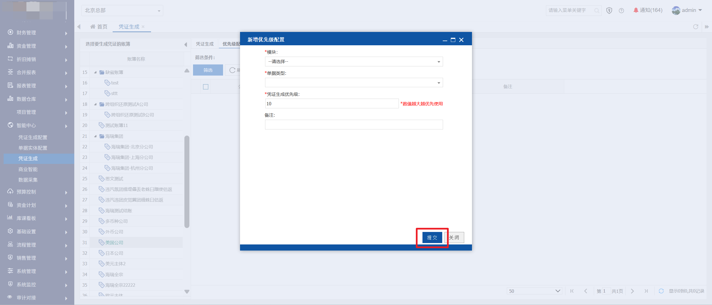Click the pagination refresh icon
712x305 pixels.
pos(661,291)
